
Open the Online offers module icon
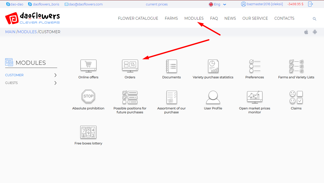88,66
